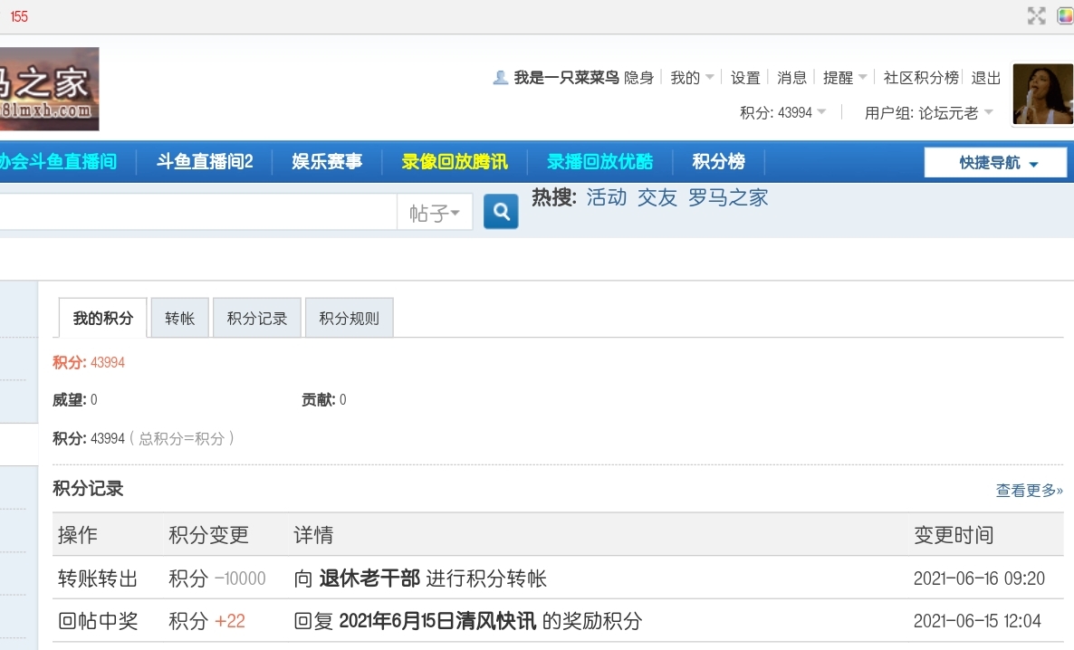Click the forum logo image
This screenshot has height=650, width=1074.
click(x=49, y=89)
